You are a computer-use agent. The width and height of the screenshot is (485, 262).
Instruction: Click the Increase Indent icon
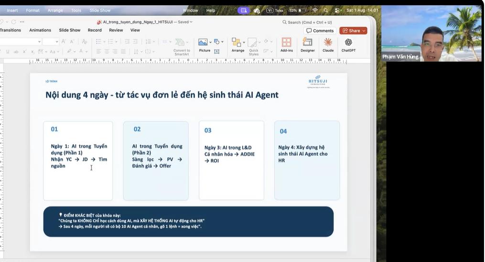coord(136,42)
